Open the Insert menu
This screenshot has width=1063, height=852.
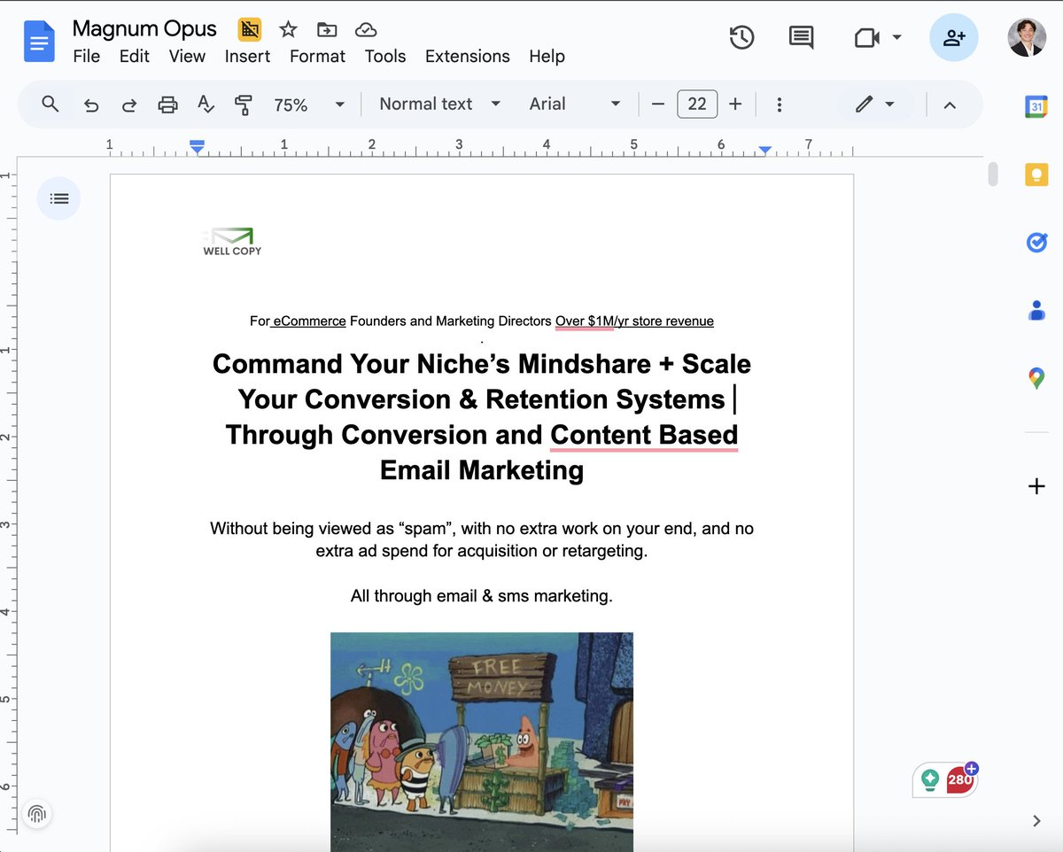click(x=247, y=56)
